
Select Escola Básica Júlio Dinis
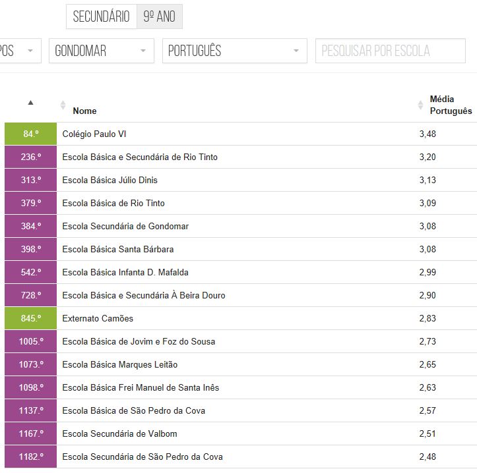pos(241,180)
